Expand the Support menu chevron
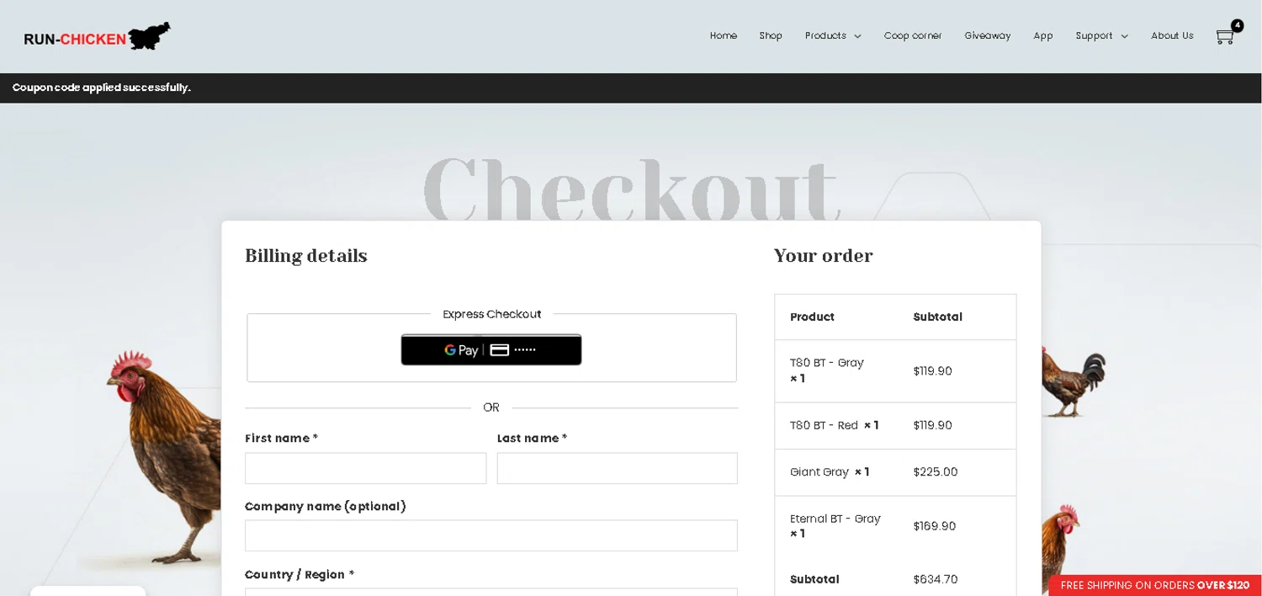Screen dimensions: 1262x596 click(1124, 36)
